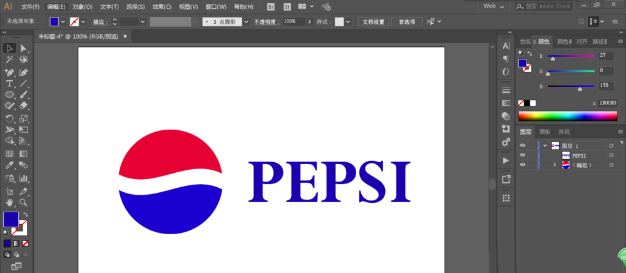Select the Shaper tool
The height and width of the screenshot is (273, 626).
[x=9, y=105]
